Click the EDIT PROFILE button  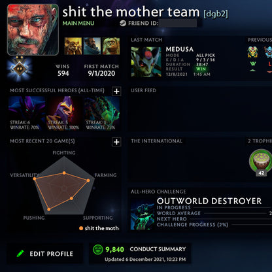(45, 254)
